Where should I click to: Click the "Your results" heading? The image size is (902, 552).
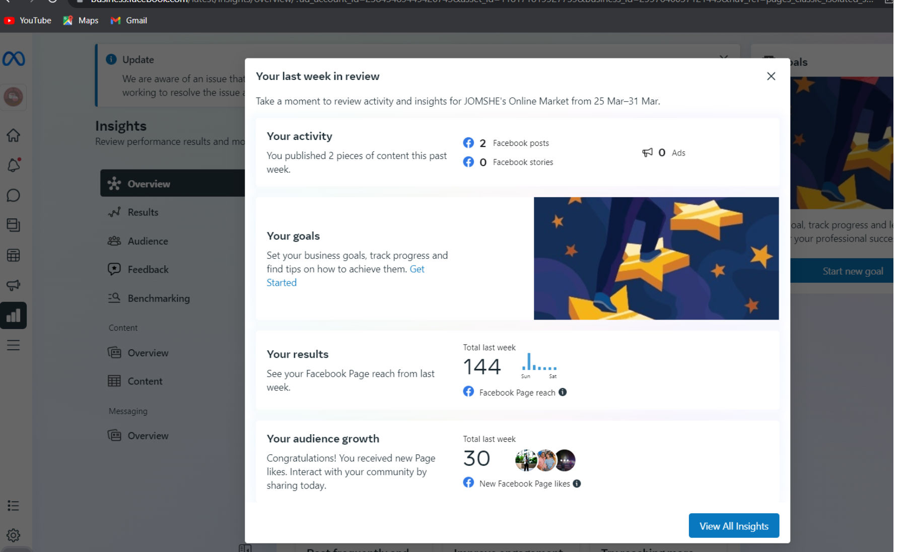pos(298,354)
